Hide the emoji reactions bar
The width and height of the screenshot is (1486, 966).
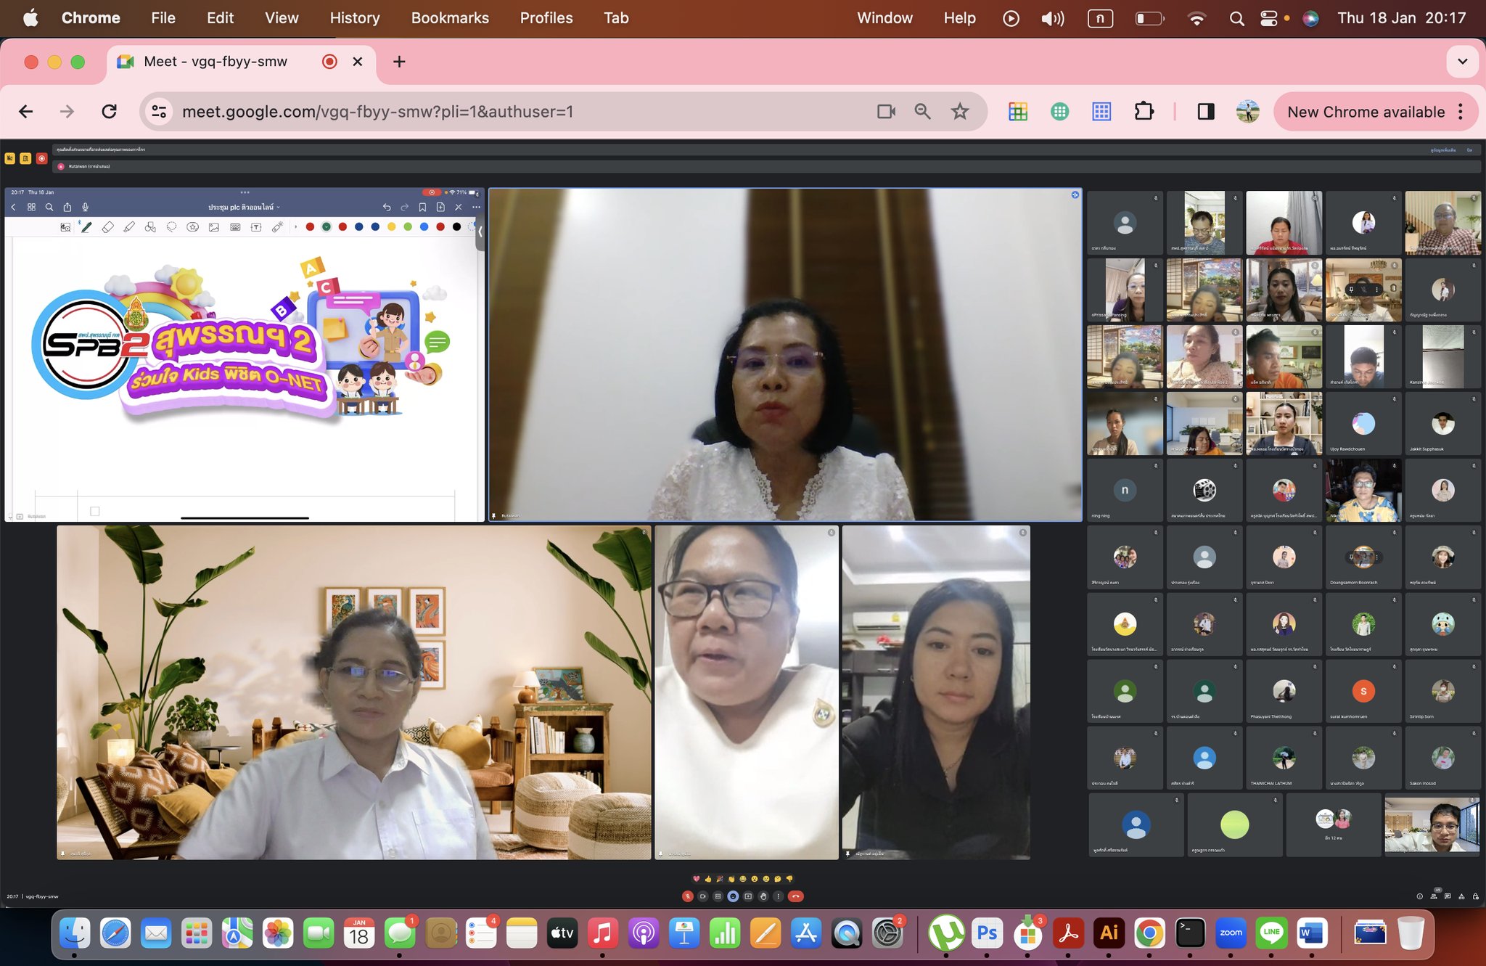[733, 896]
